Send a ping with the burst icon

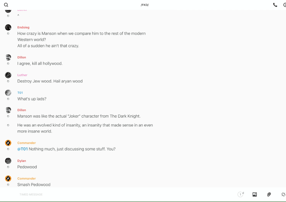pos(283,194)
